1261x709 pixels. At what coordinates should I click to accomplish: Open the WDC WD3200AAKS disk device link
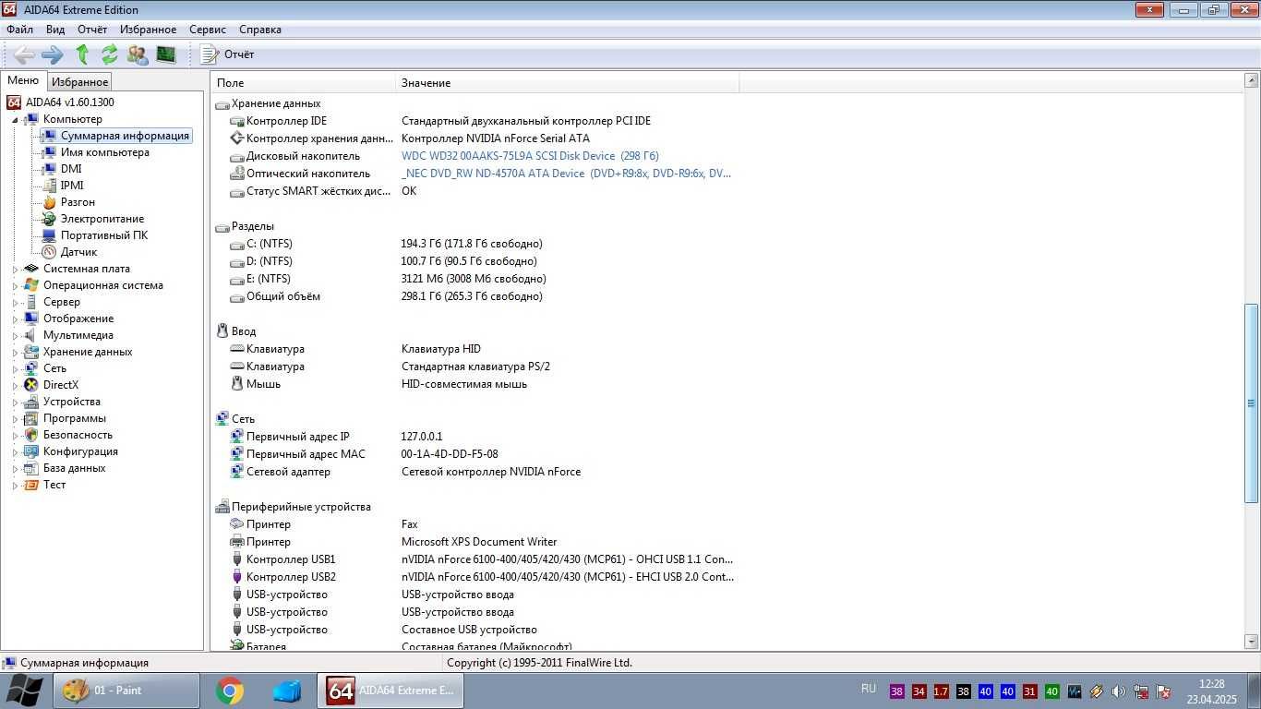pyautogui.click(x=530, y=156)
